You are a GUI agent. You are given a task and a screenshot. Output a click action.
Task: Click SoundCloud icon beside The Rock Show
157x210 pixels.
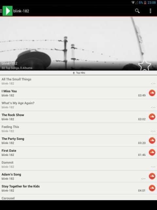[152, 117]
